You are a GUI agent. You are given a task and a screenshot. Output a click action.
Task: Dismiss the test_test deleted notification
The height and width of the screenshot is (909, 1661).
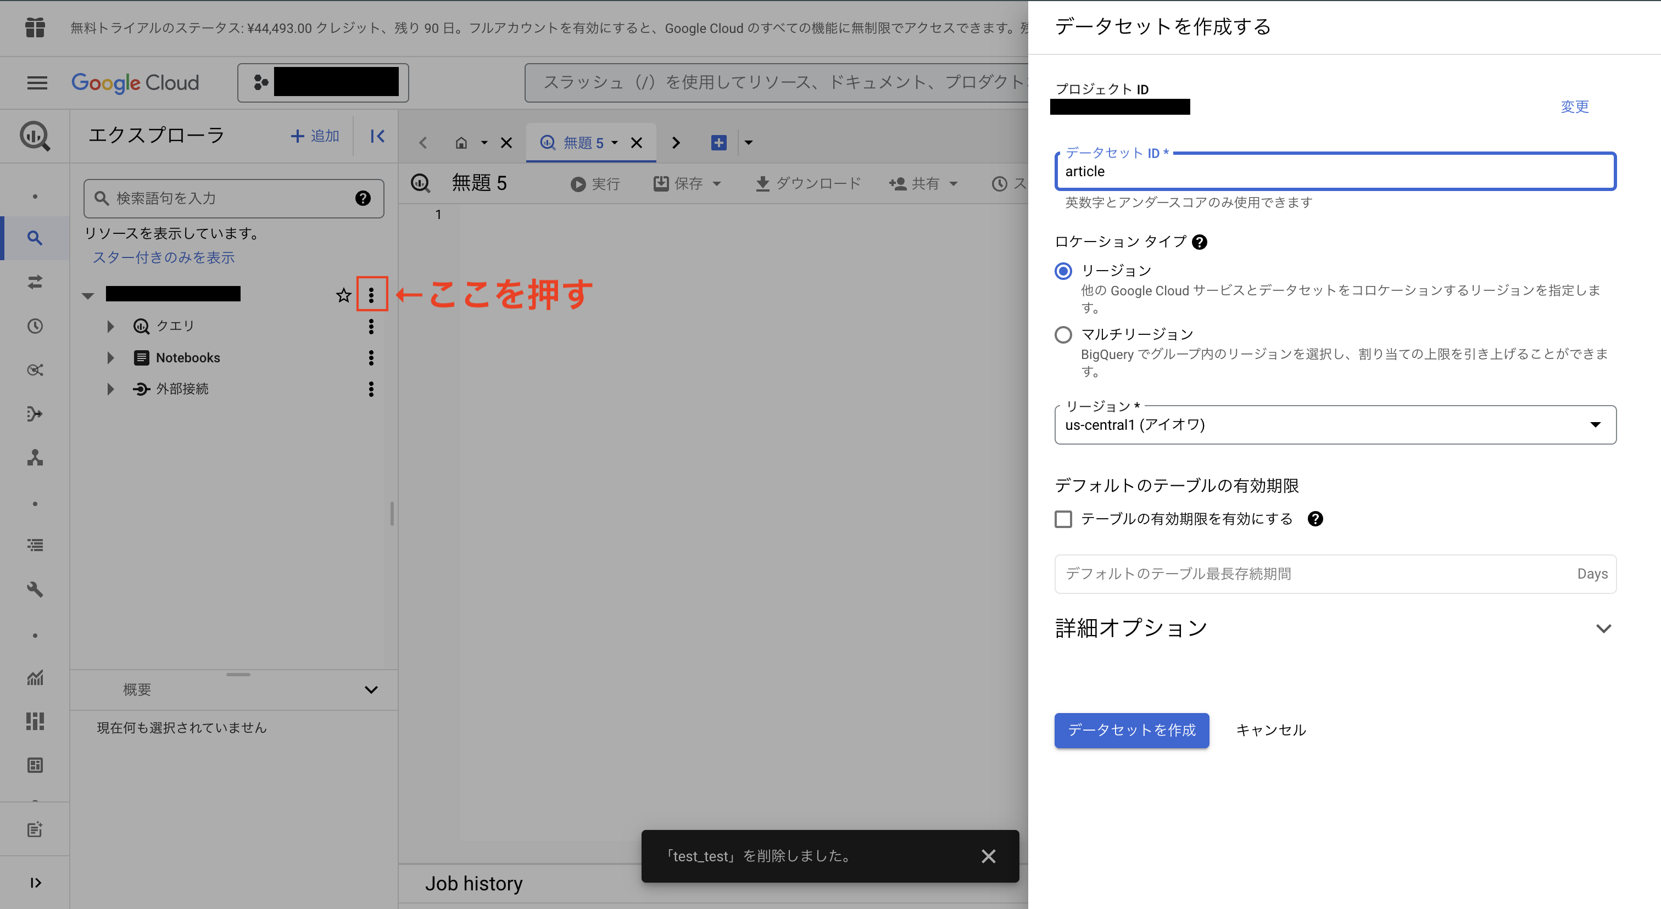click(988, 856)
